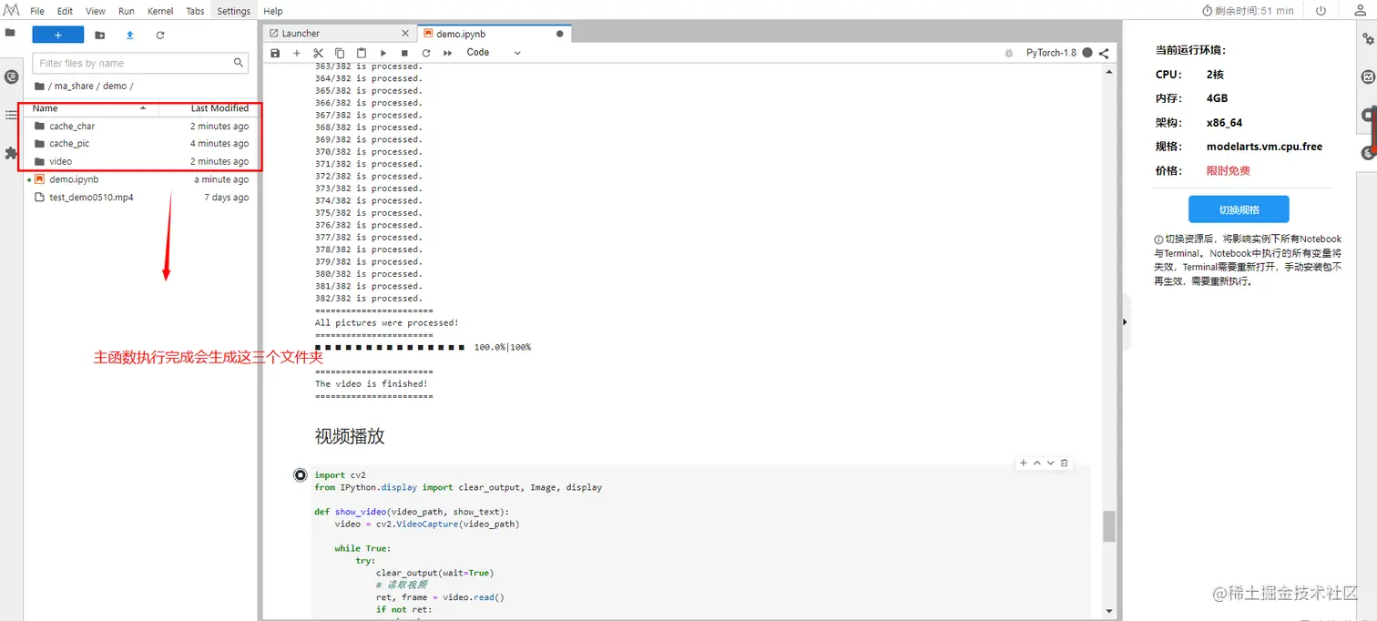Insert a cell below with toolbar plus
1377x621 pixels.
pyautogui.click(x=297, y=53)
